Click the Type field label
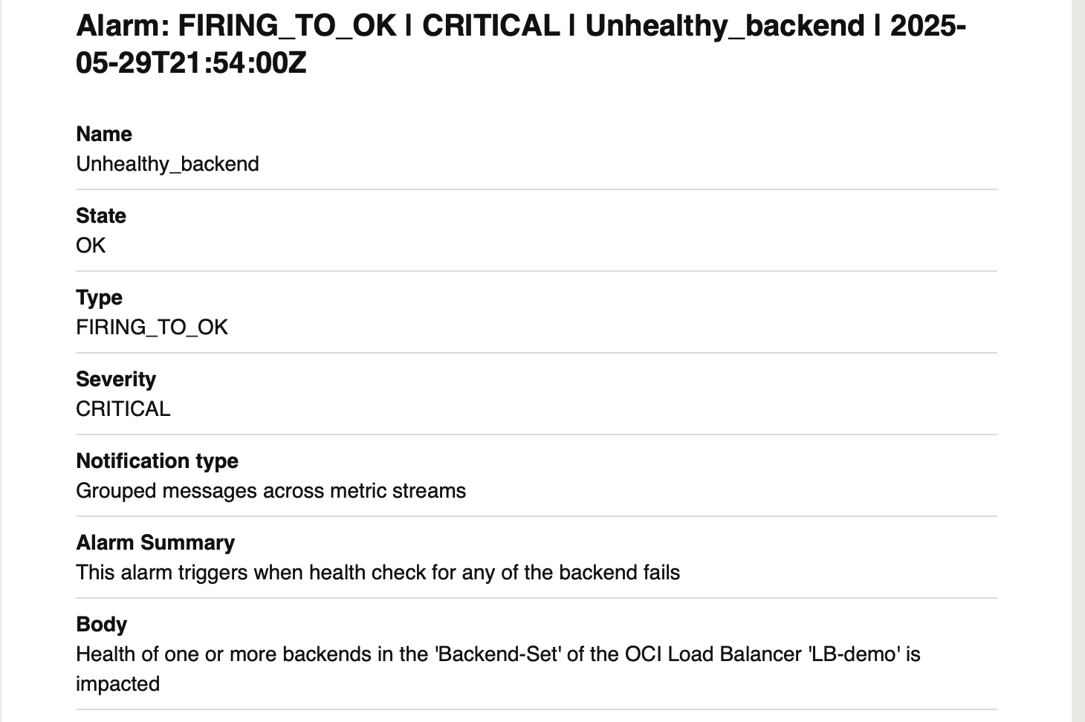This screenshot has height=722, width=1085. click(99, 298)
